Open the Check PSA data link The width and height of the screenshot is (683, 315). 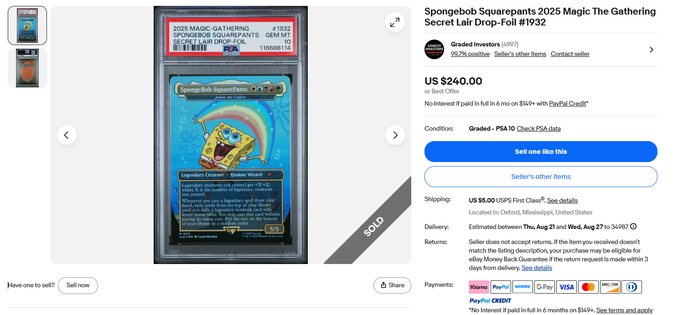coord(538,129)
